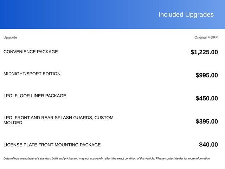Click LICENSE PLATE FRONT MOUNTING PACKAGE label
Screen dimensions: 225x169
[x=52, y=145]
